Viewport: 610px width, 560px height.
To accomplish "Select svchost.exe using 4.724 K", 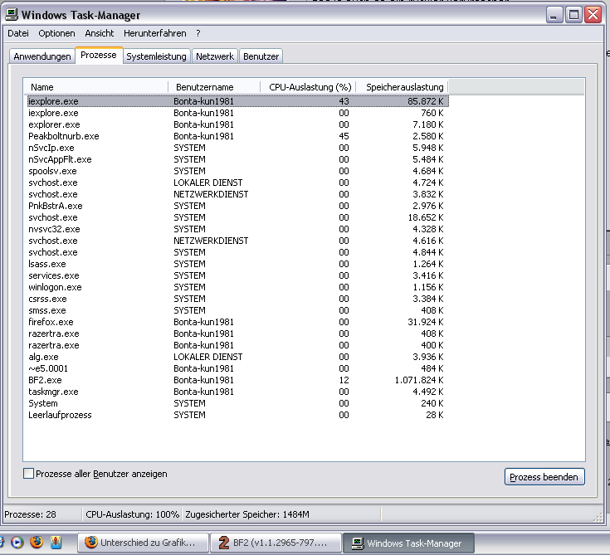I will coord(237,183).
